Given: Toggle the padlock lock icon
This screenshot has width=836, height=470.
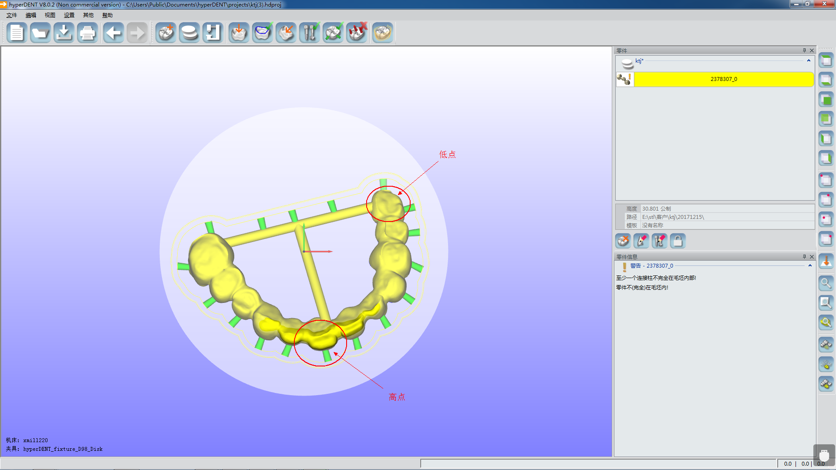Looking at the screenshot, I should pos(678,241).
